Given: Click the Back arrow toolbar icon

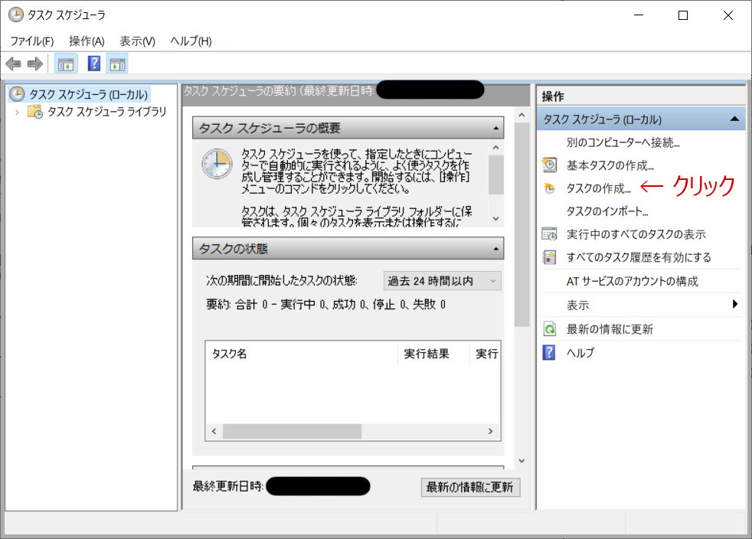Looking at the screenshot, I should pos(13,64).
